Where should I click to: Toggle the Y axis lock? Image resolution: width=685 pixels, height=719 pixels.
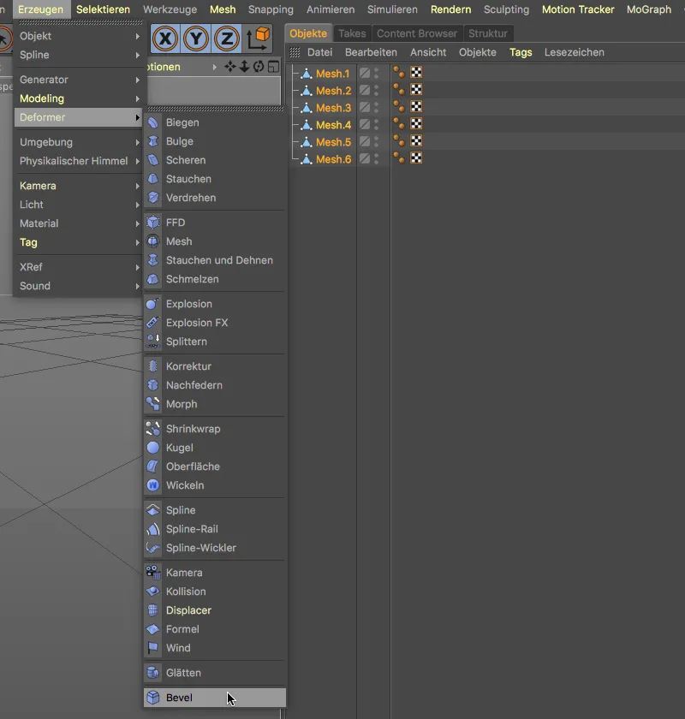click(196, 39)
